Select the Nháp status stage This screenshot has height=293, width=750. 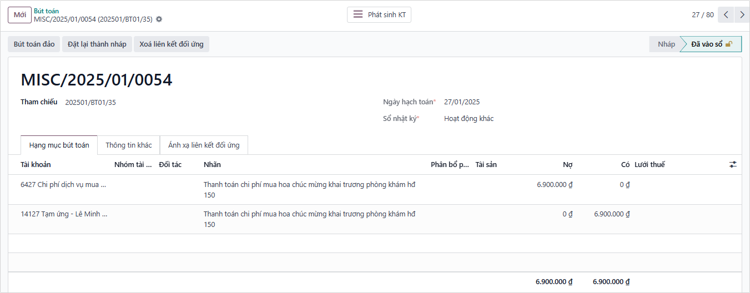[x=666, y=44]
